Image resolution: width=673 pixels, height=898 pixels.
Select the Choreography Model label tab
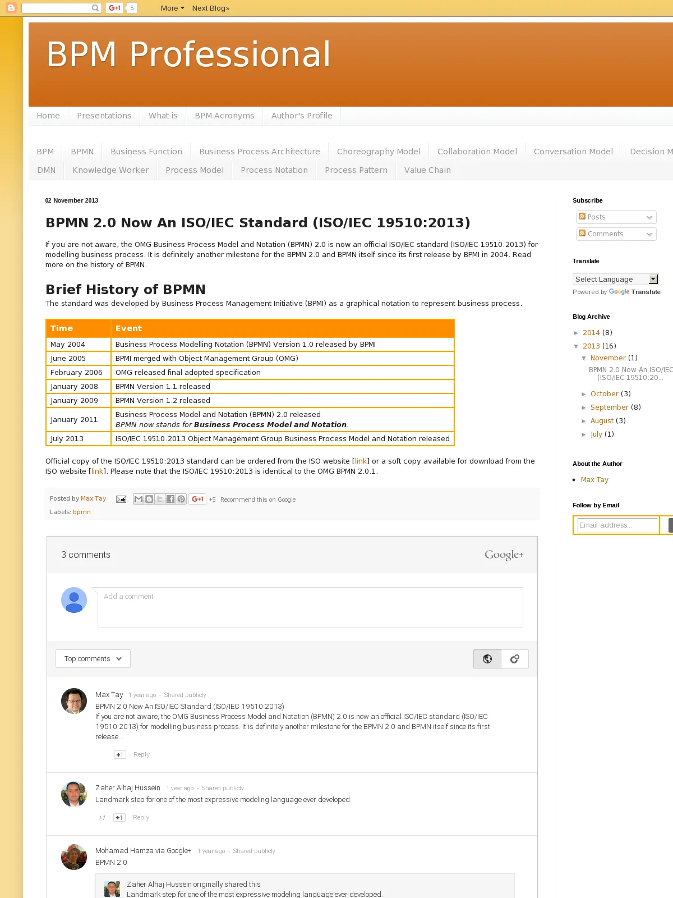(379, 152)
